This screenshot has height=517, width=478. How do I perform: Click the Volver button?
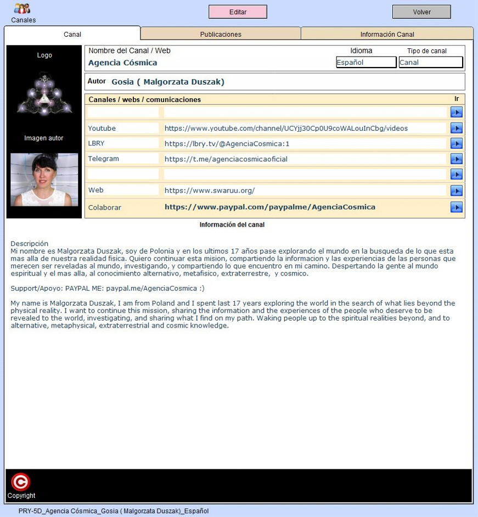421,12
